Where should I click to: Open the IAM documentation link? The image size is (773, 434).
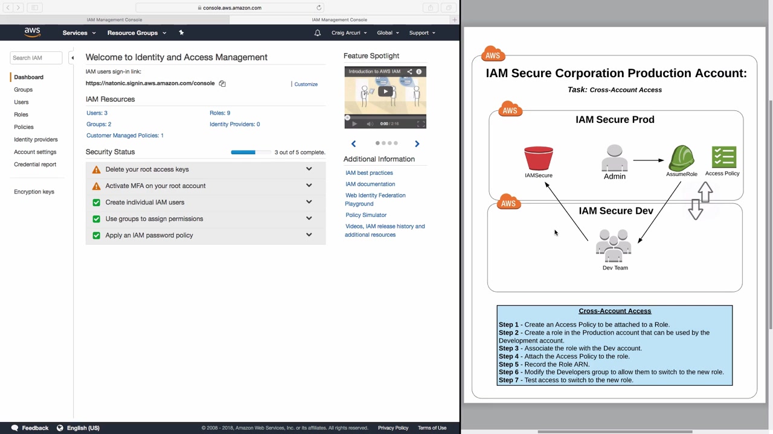tap(370, 184)
